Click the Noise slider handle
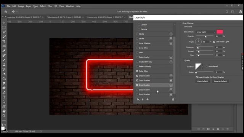Viewport: 244px width, 137px height. (x=196, y=72)
